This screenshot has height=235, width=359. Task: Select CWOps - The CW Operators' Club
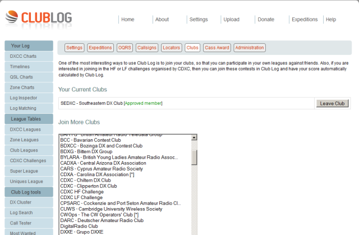[126, 215]
